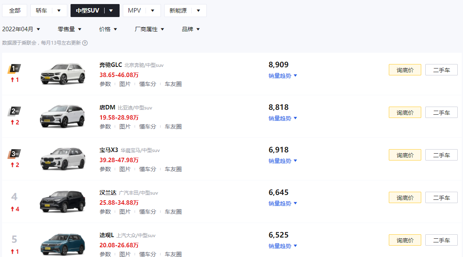Open the 2022年04月 month filter
This screenshot has width=463, height=257.
(21, 29)
